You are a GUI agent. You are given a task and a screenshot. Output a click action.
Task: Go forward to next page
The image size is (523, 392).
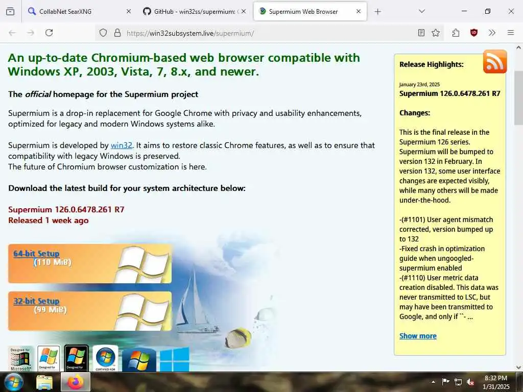click(31, 33)
